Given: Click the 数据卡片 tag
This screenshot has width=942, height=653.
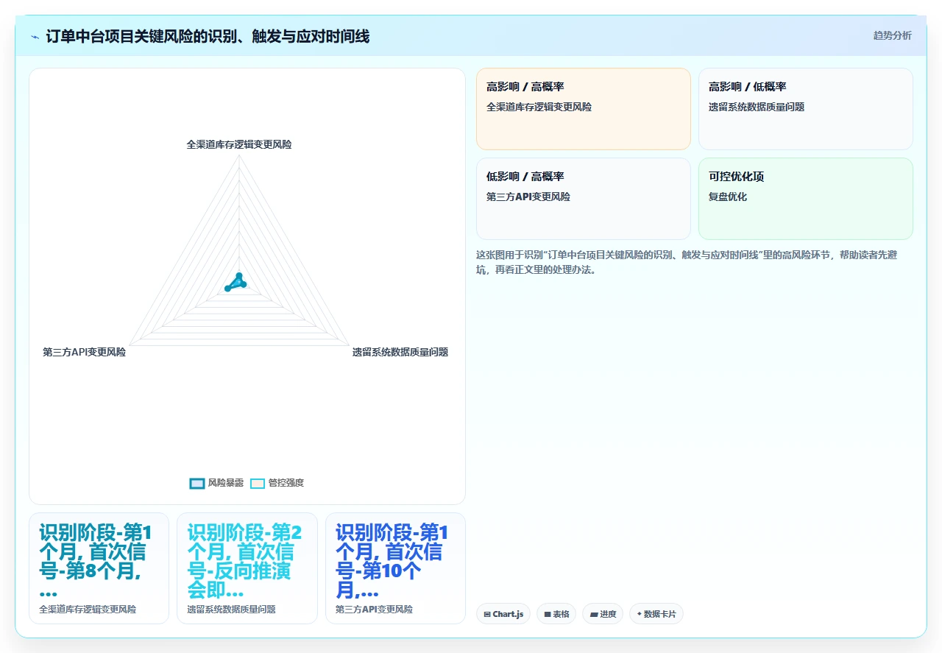Looking at the screenshot, I should coord(656,613).
